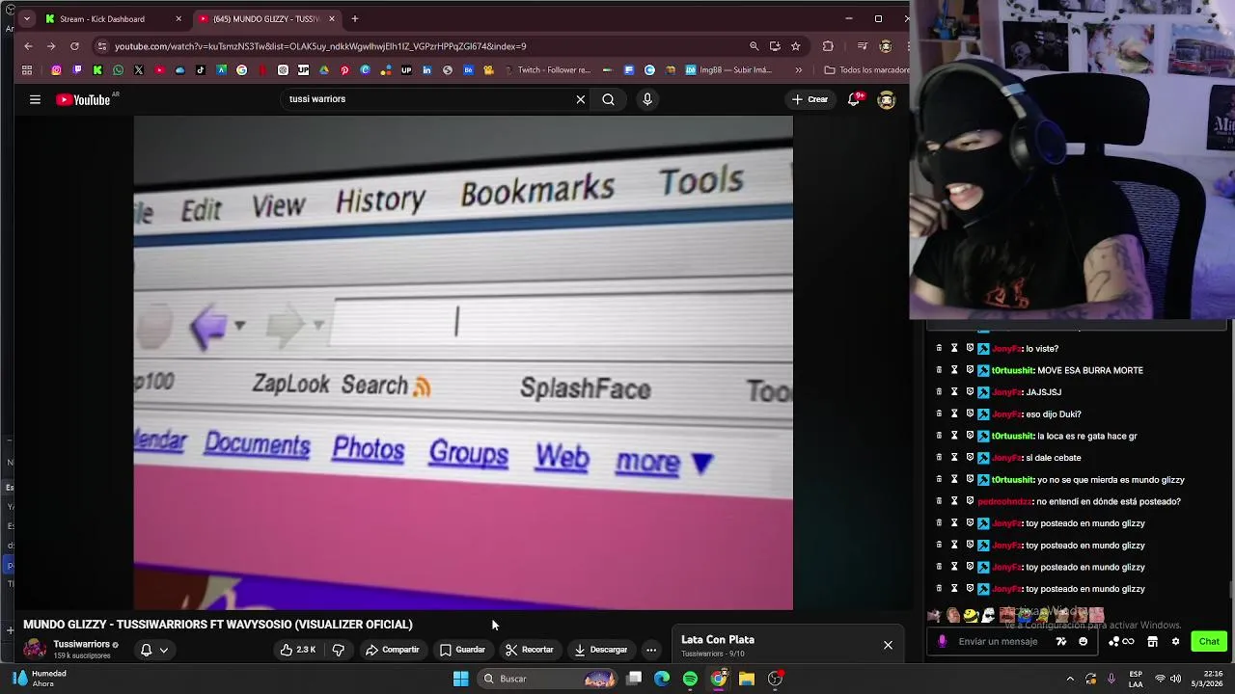Open the chat shop storefront icon
Screen dimensions: 1235x694
pos(1152,642)
